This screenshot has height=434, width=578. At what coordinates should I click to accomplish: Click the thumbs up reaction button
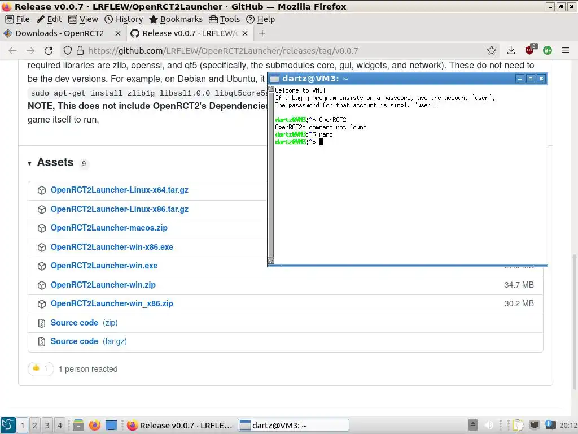[x=41, y=368]
